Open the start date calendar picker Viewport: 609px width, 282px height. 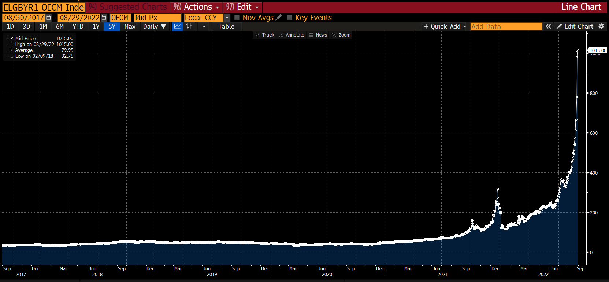(48, 18)
